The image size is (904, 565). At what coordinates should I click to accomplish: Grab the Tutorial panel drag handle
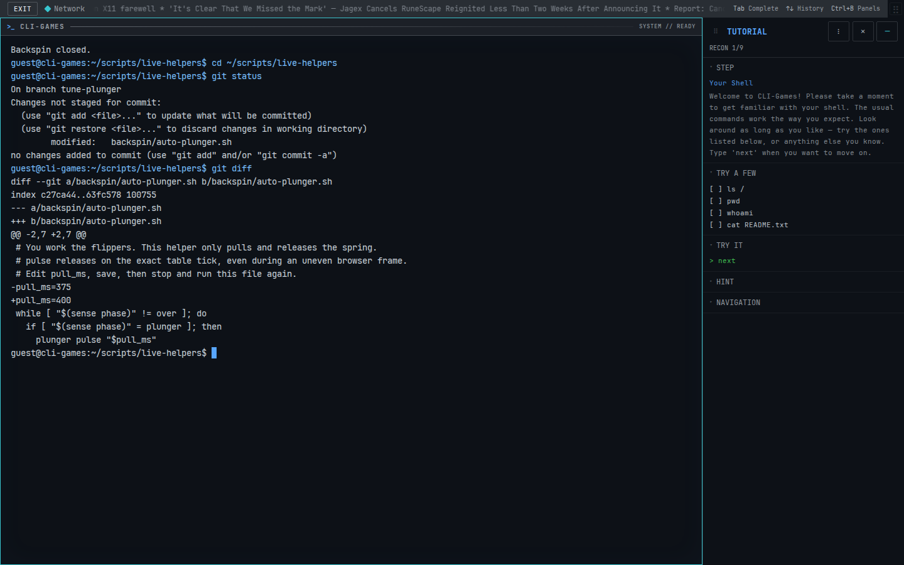pyautogui.click(x=716, y=31)
